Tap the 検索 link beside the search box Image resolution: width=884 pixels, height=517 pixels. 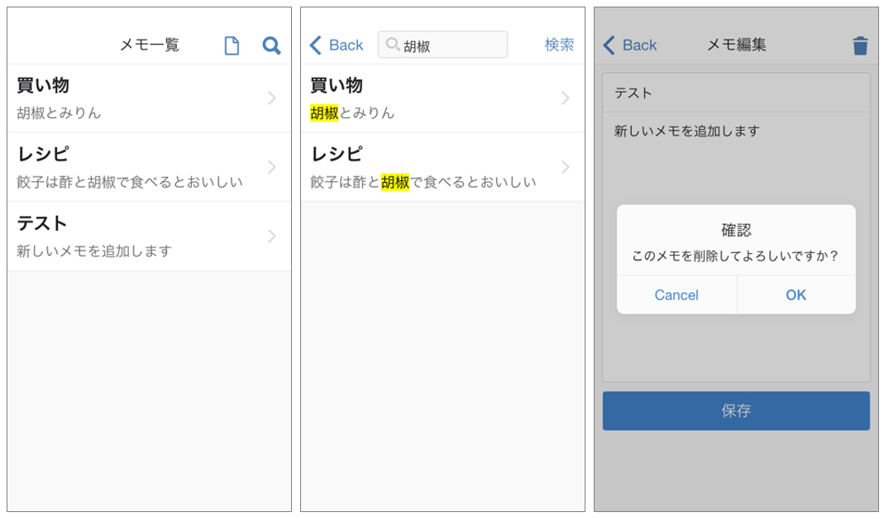559,45
